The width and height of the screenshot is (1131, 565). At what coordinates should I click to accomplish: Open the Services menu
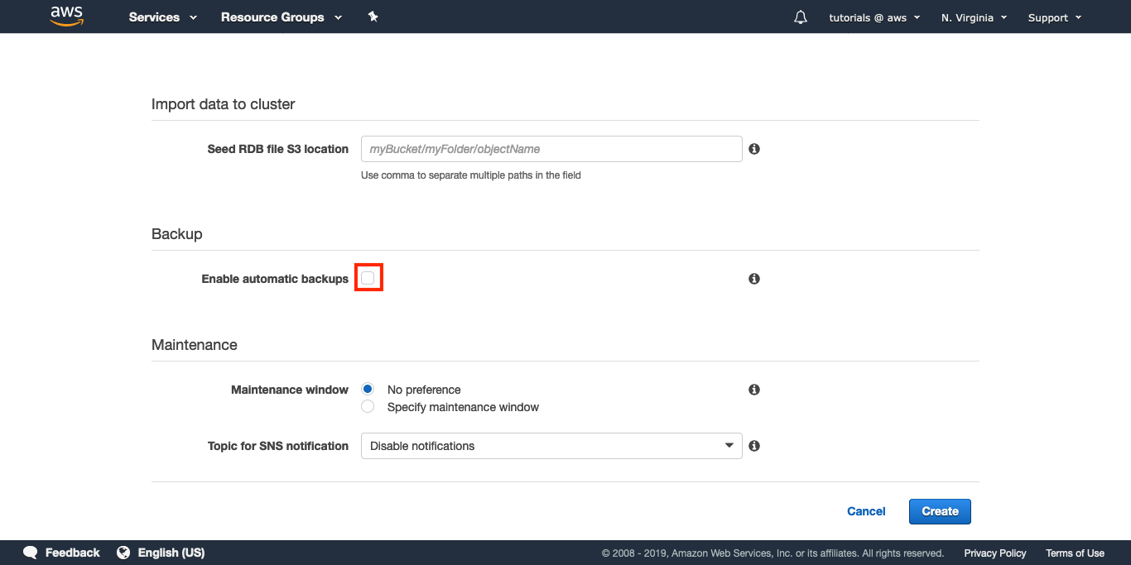coord(163,17)
